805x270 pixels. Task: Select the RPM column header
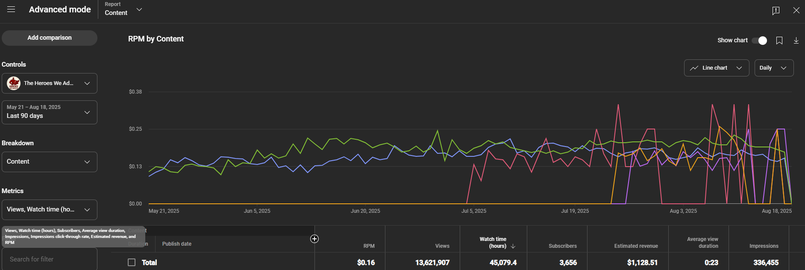coord(369,246)
